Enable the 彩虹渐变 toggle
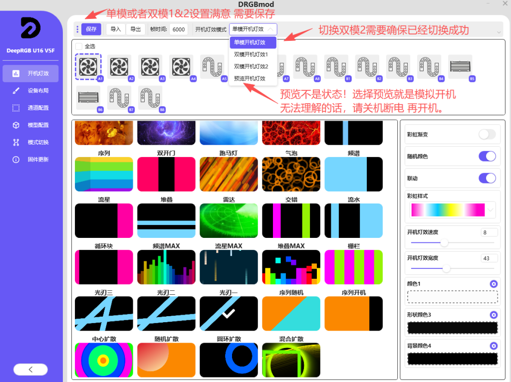511x382 pixels. (x=487, y=134)
